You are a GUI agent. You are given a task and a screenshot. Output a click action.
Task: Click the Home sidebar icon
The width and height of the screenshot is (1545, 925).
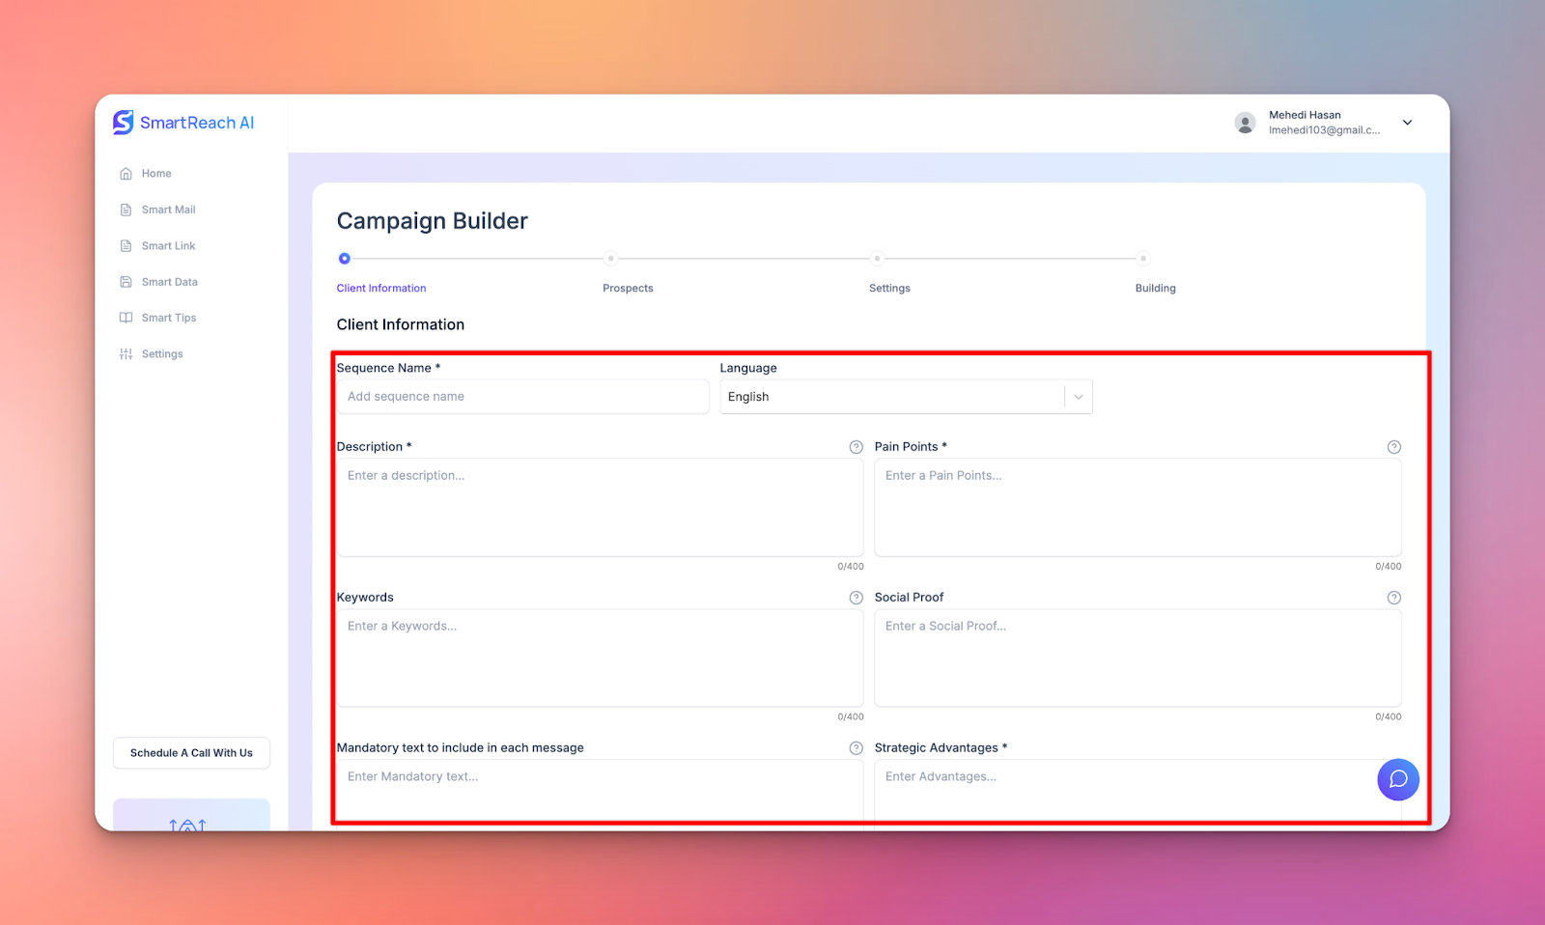[x=126, y=174]
